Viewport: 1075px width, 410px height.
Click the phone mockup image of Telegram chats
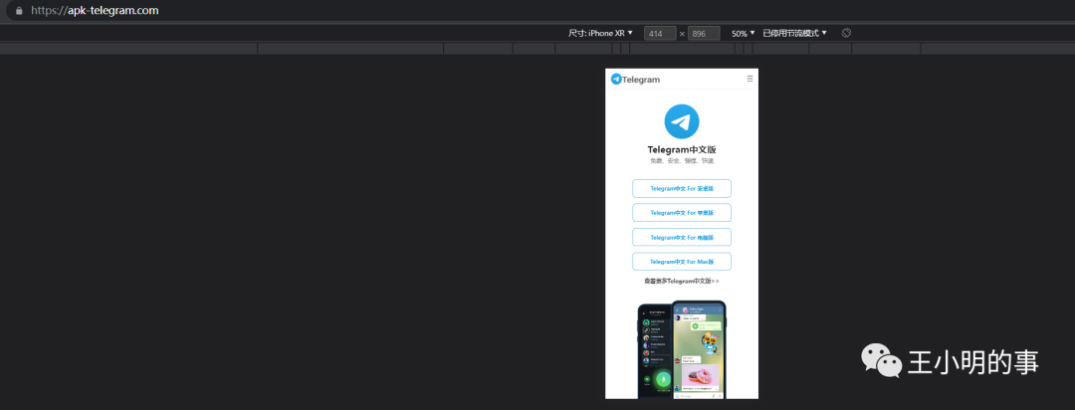682,349
